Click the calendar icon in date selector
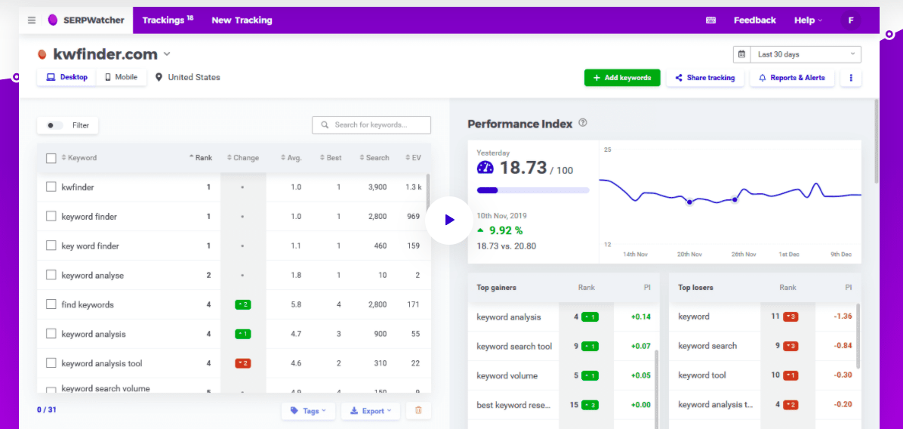This screenshot has width=903, height=429. click(741, 54)
